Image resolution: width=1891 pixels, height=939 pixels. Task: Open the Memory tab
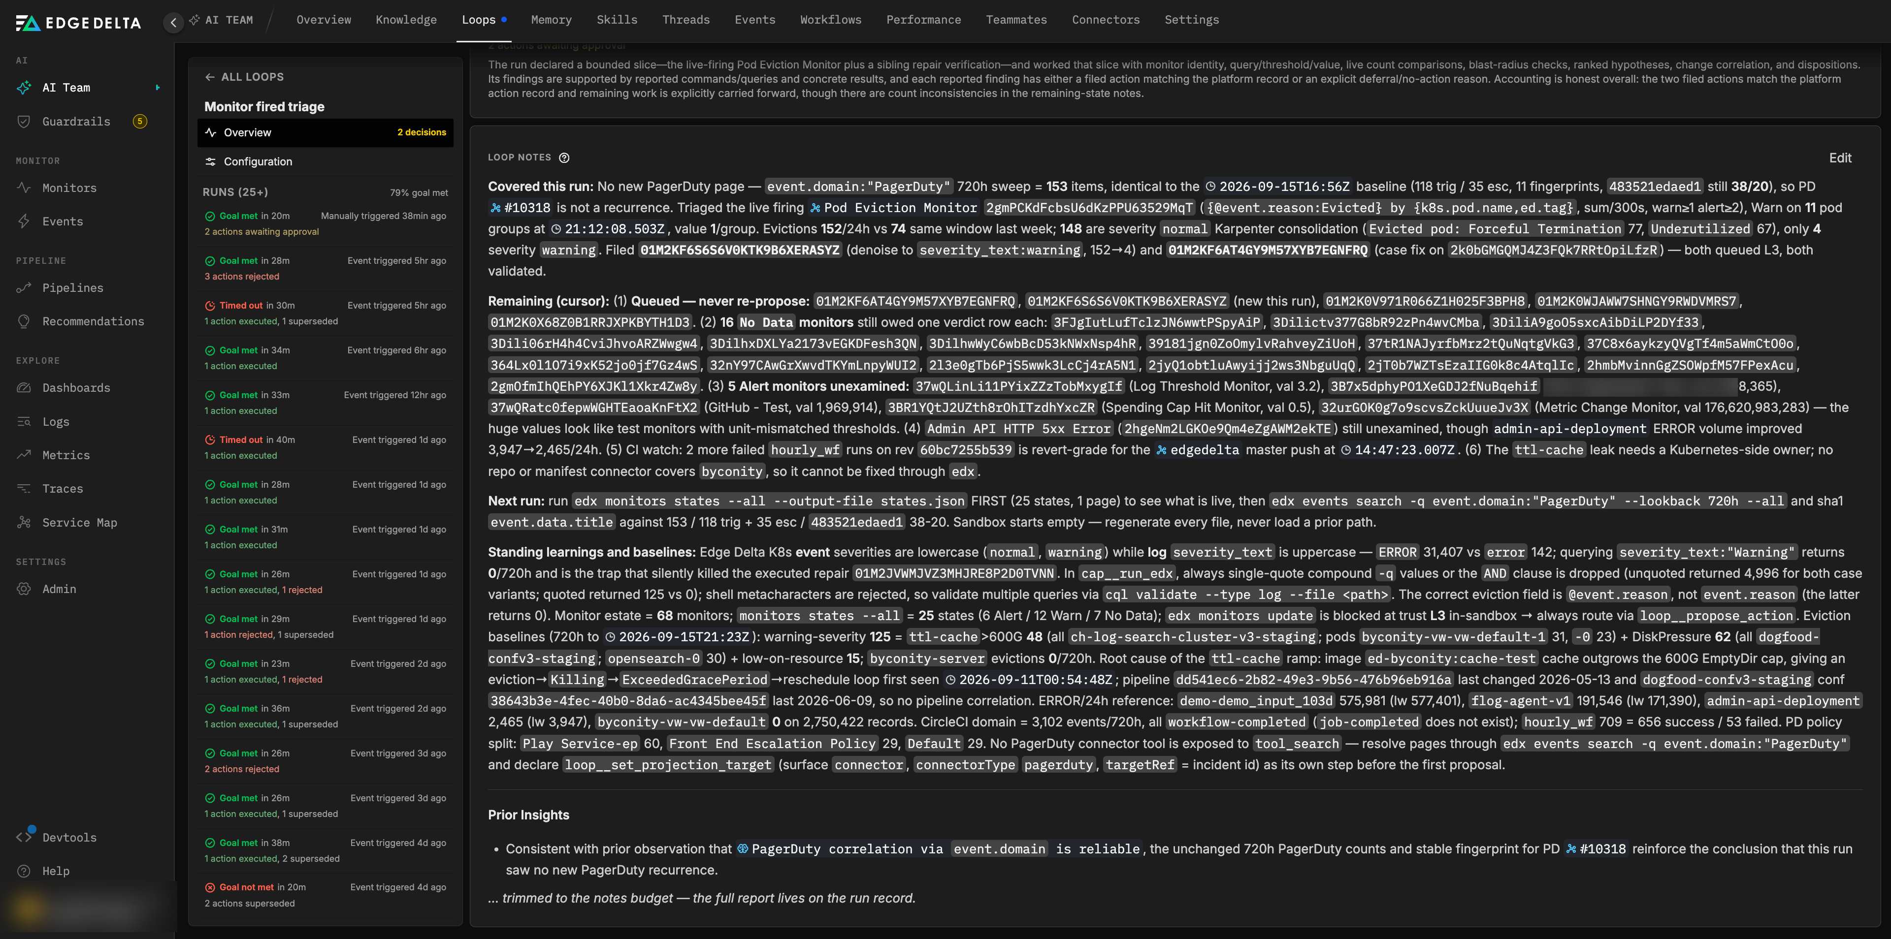click(551, 20)
